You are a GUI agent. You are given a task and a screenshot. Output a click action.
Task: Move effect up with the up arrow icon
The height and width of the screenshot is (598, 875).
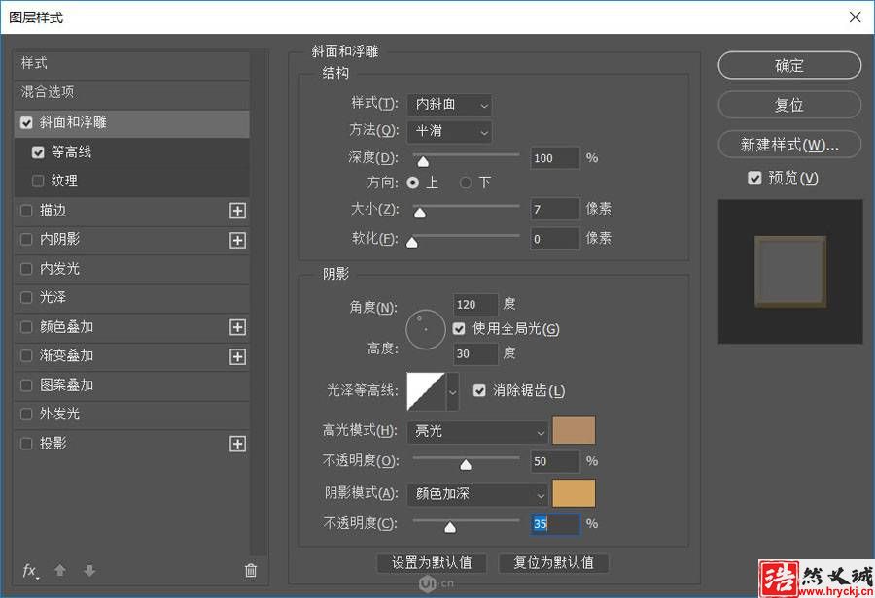60,570
